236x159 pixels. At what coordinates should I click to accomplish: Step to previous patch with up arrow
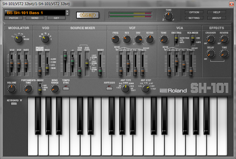(67, 11)
